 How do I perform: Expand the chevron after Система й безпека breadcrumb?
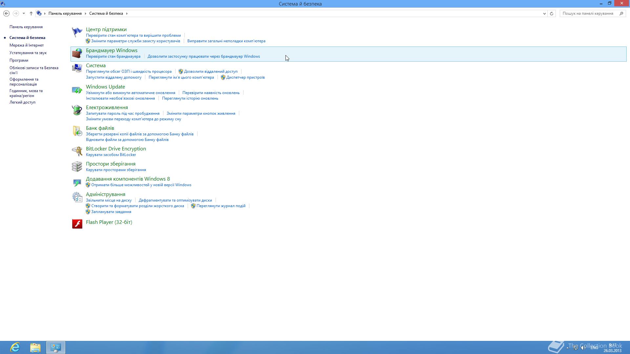coord(127,13)
